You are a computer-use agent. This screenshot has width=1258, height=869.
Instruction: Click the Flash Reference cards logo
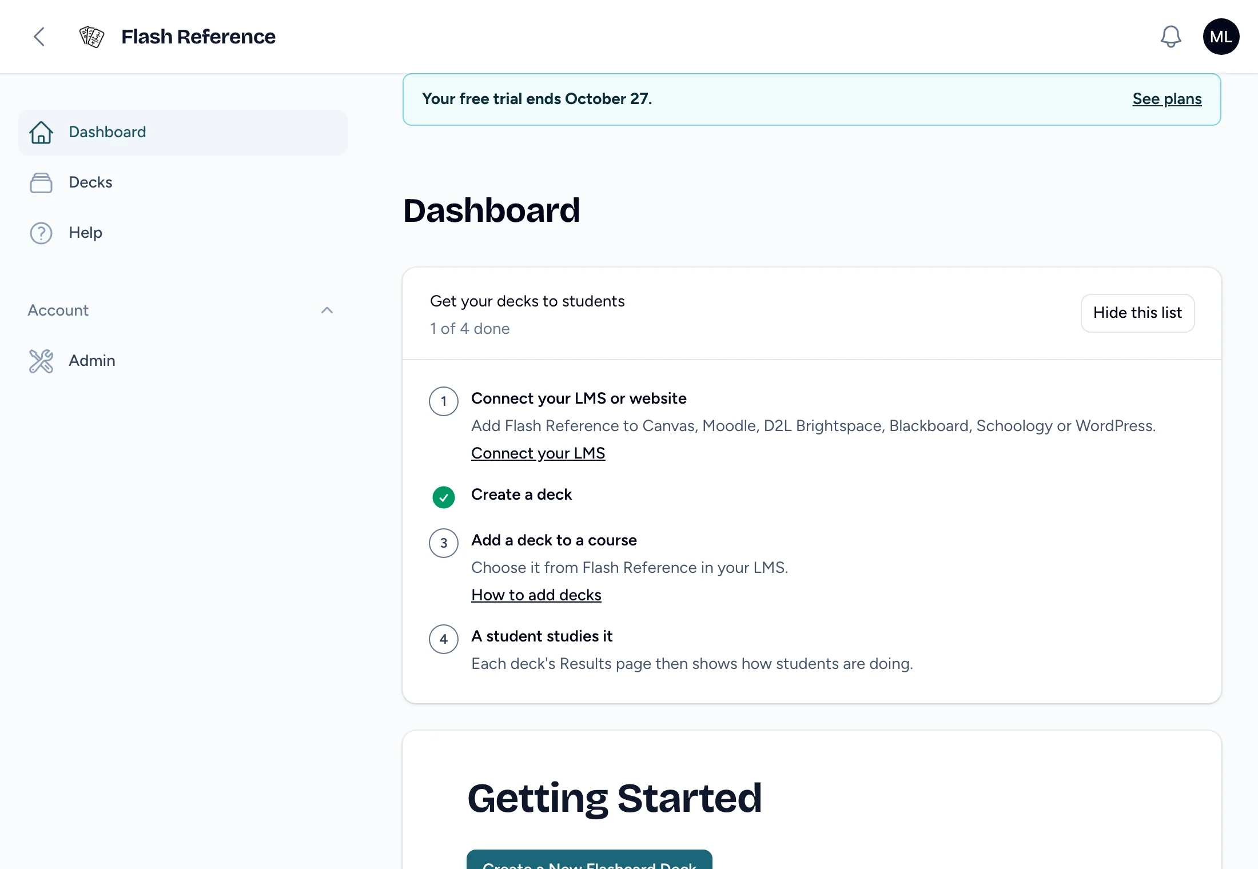91,37
